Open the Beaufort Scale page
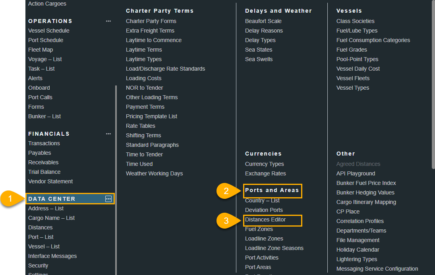The image size is (435, 275). pyautogui.click(x=263, y=21)
